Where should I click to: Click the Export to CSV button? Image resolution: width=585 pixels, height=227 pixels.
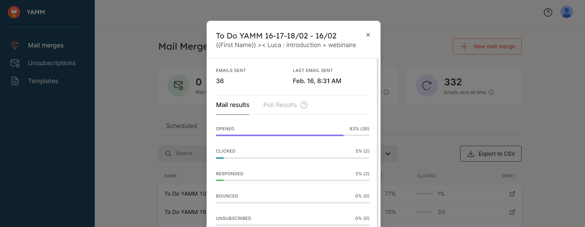click(491, 154)
